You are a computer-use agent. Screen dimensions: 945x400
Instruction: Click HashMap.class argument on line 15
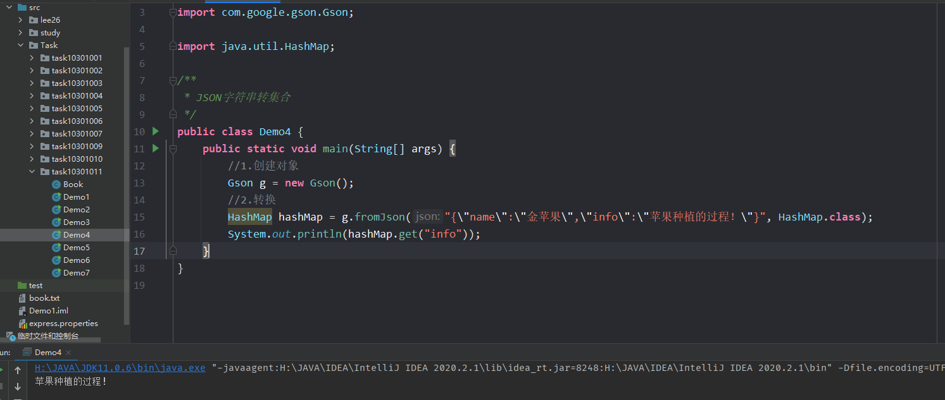click(x=820, y=217)
